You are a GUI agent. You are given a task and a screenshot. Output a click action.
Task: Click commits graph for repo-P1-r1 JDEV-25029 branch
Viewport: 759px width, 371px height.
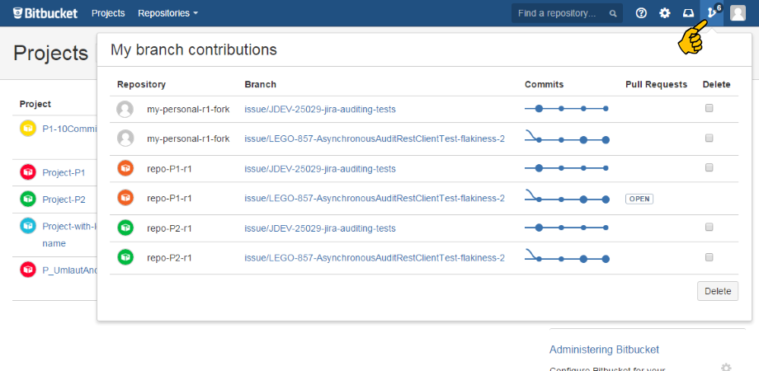pos(566,168)
